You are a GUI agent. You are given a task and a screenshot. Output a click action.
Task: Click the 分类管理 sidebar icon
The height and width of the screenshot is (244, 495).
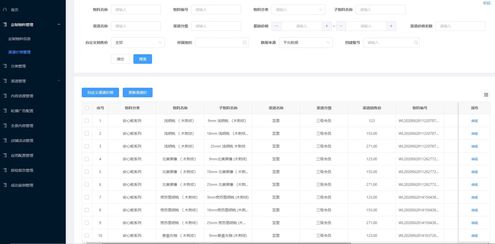tap(5, 66)
